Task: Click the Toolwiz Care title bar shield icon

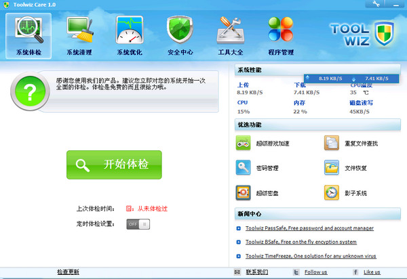Action: (x=6, y=5)
